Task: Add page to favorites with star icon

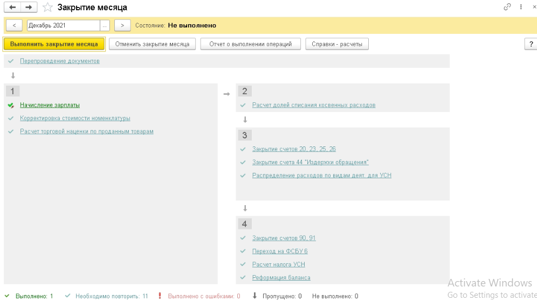Action: (x=47, y=8)
